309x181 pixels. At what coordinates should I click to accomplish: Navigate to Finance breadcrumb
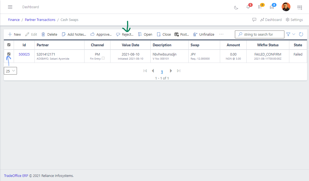[14, 20]
